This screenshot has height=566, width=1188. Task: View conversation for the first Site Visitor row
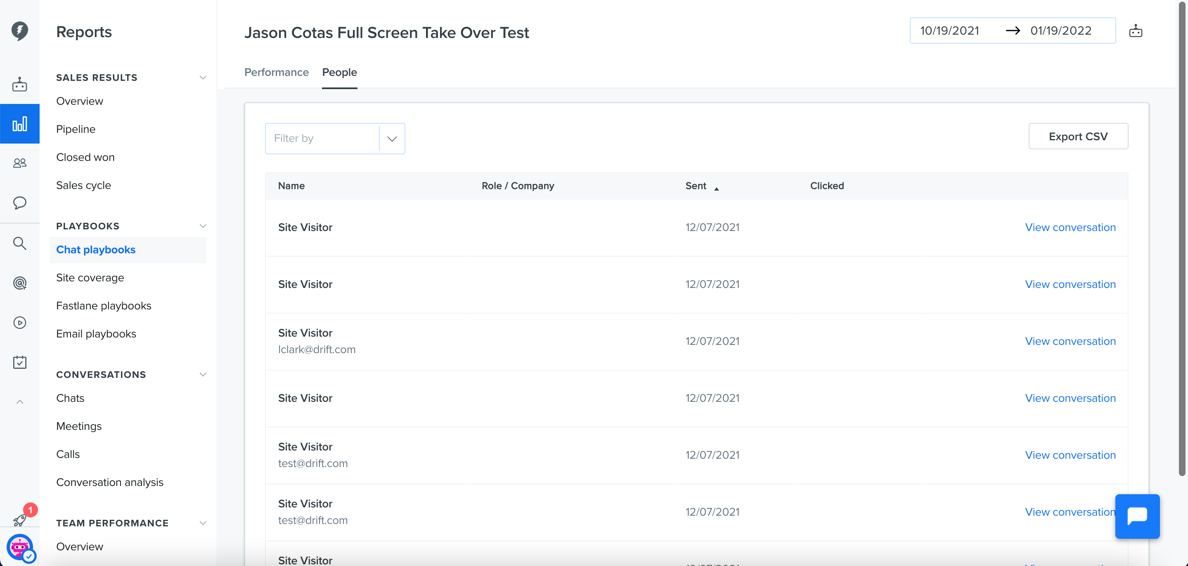[x=1070, y=227]
